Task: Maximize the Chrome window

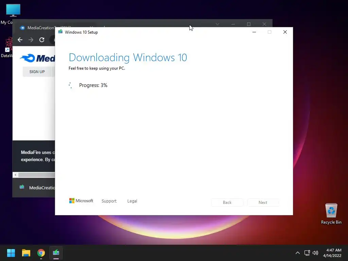Action: point(248,24)
